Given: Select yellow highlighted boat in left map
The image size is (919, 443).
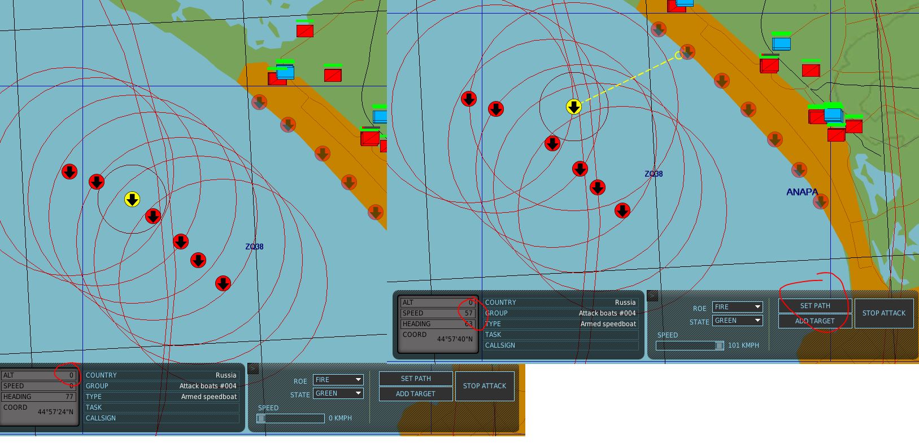Looking at the screenshot, I should pos(132,199).
